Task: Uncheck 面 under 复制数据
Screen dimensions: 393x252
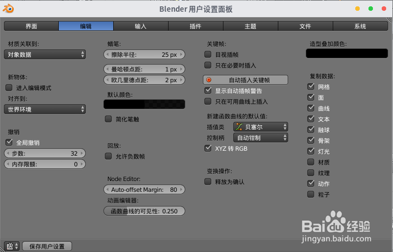Action: click(x=311, y=97)
